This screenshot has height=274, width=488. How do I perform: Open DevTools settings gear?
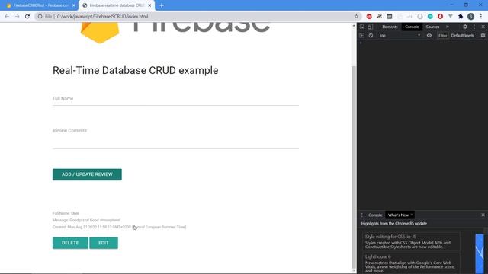click(x=465, y=27)
